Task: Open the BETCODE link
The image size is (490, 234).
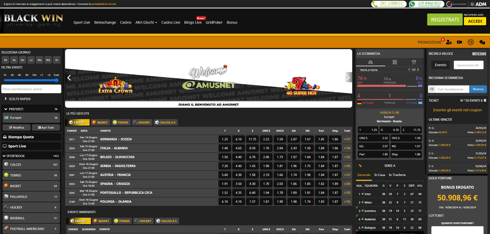Action: point(479,54)
